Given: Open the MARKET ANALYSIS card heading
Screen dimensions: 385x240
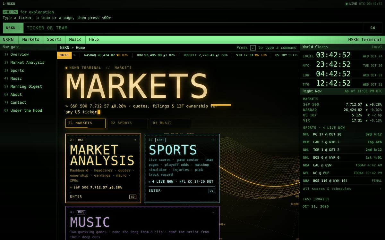Looking at the screenshot, I should click(102, 155).
